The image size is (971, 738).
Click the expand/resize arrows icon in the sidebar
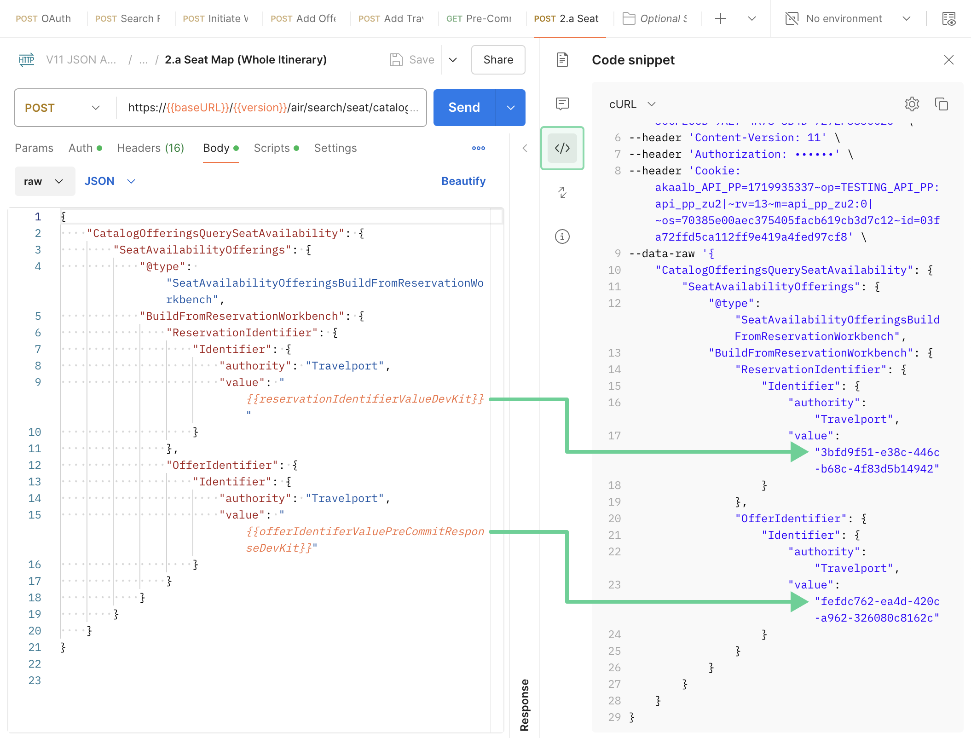(x=562, y=192)
